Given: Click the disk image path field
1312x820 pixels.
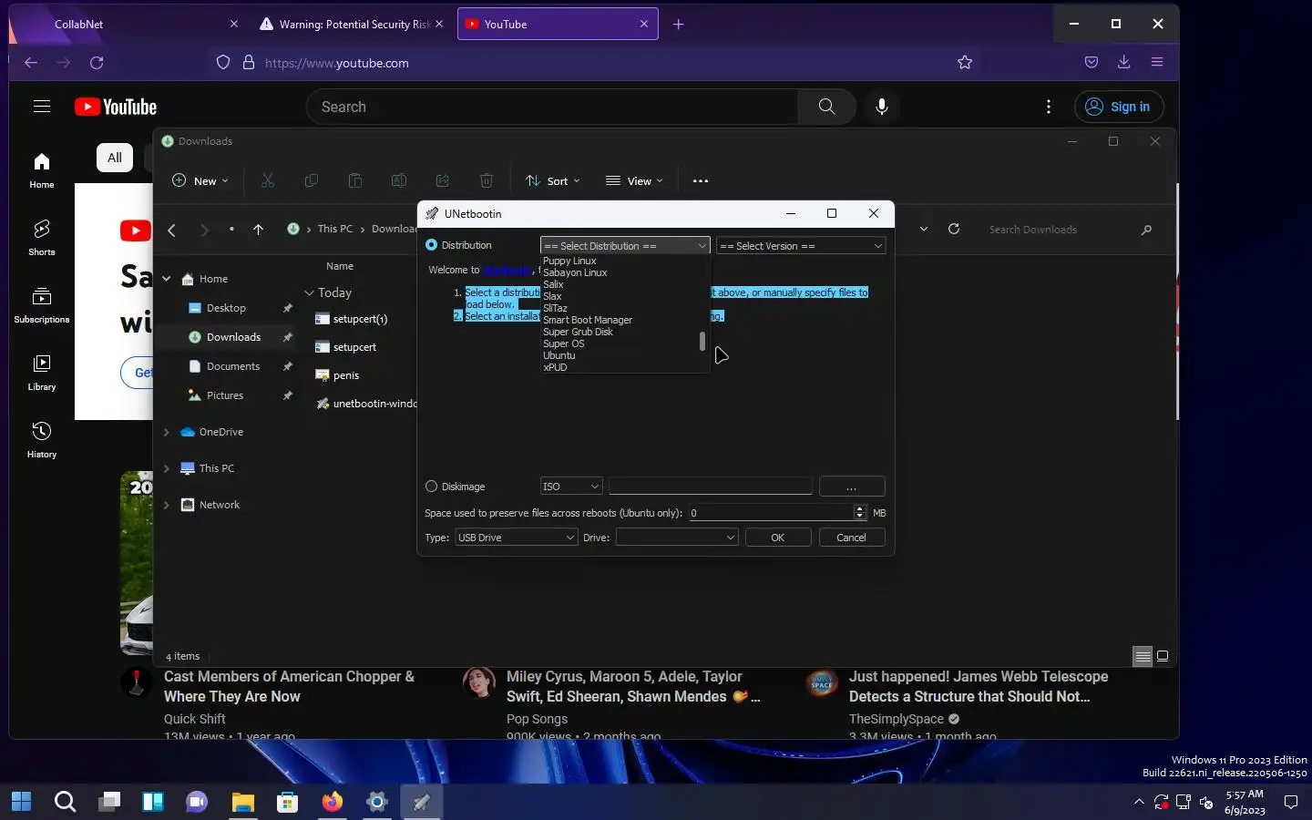Looking at the screenshot, I should [711, 487].
